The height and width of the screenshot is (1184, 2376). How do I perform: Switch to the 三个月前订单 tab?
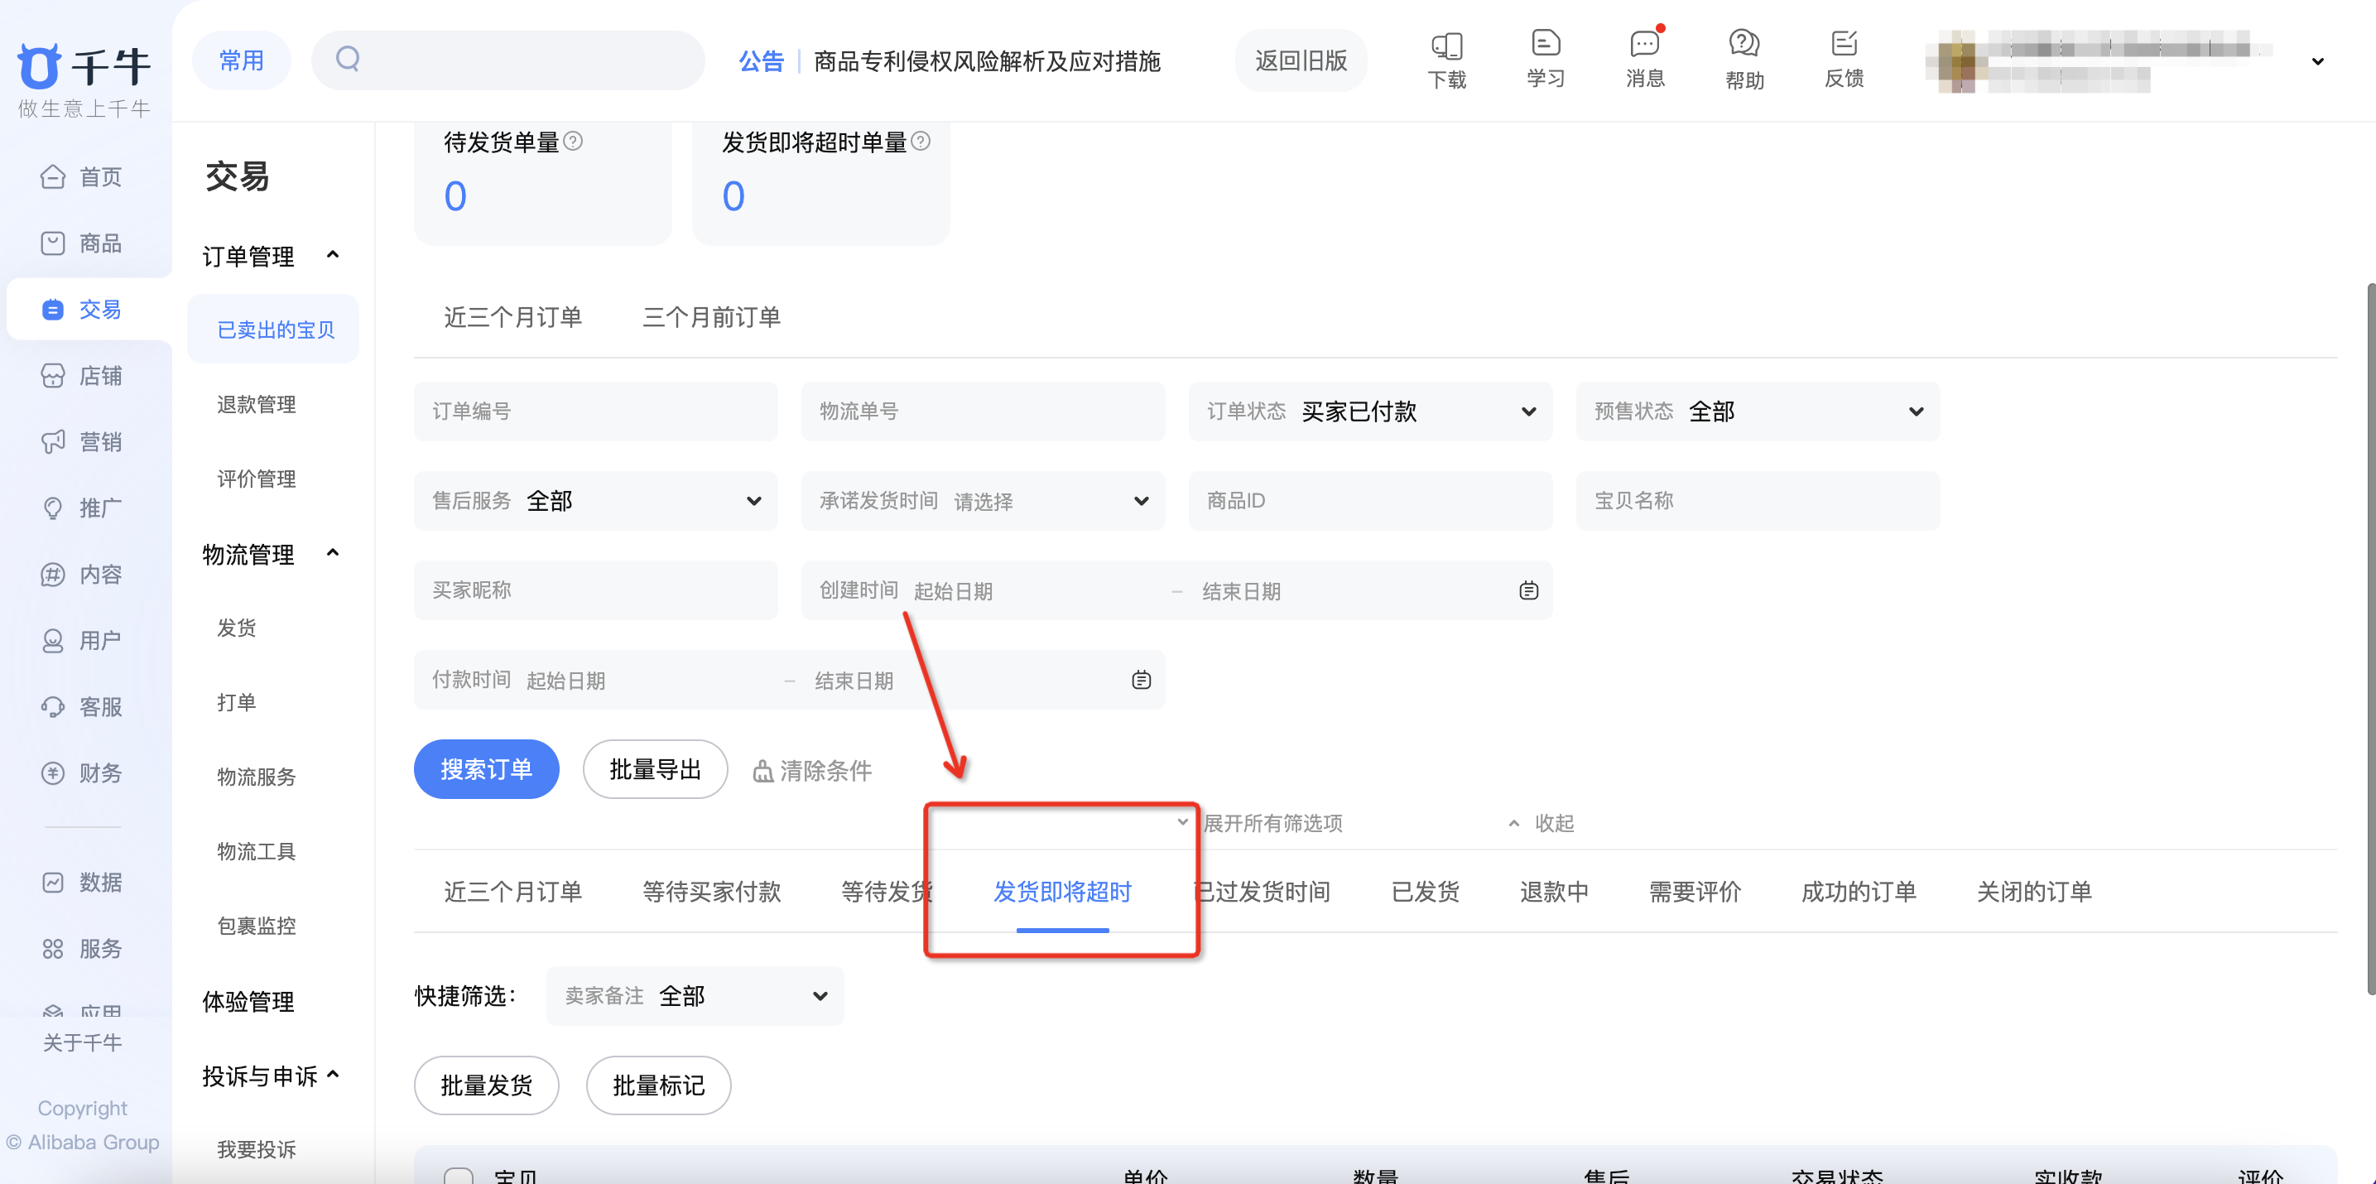click(x=711, y=317)
